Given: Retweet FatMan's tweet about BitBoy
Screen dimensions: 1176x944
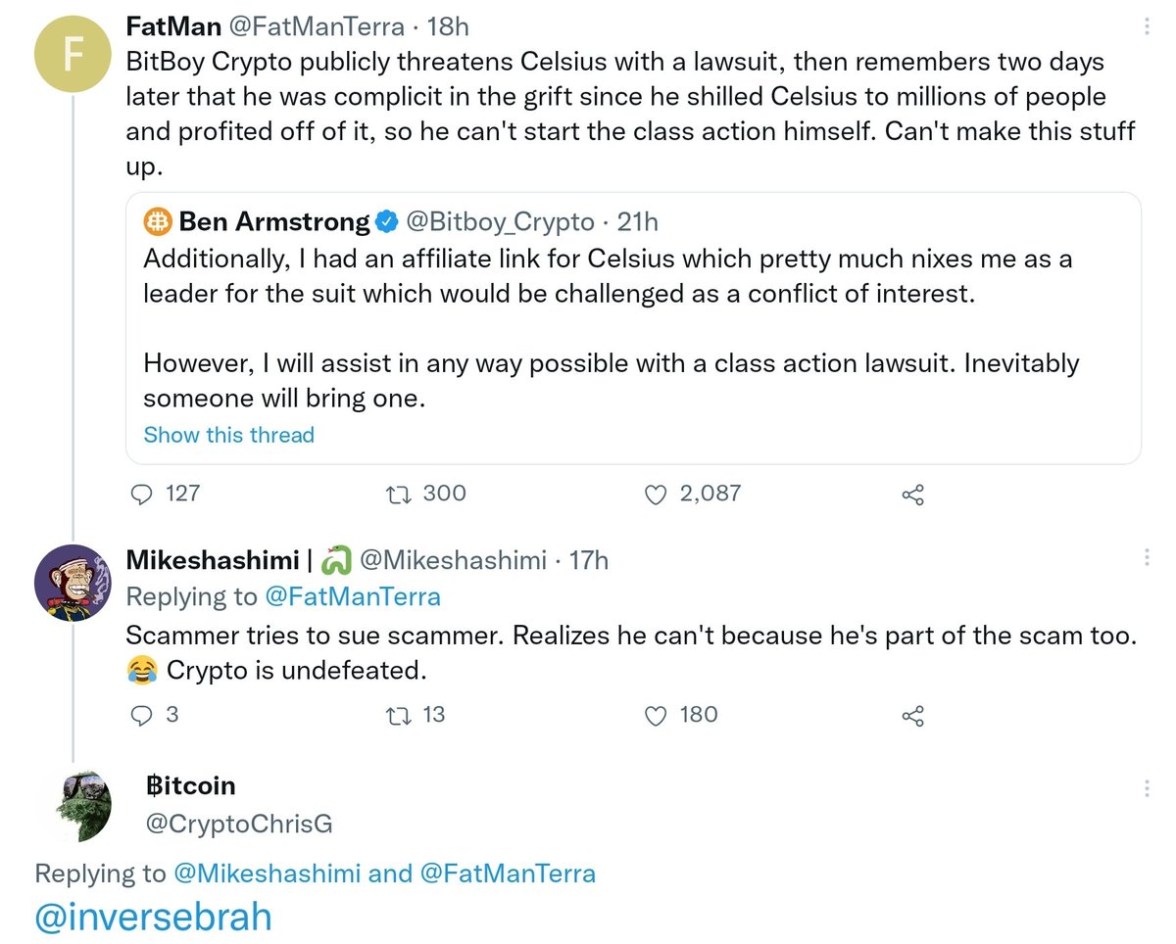Looking at the screenshot, I should [x=399, y=494].
